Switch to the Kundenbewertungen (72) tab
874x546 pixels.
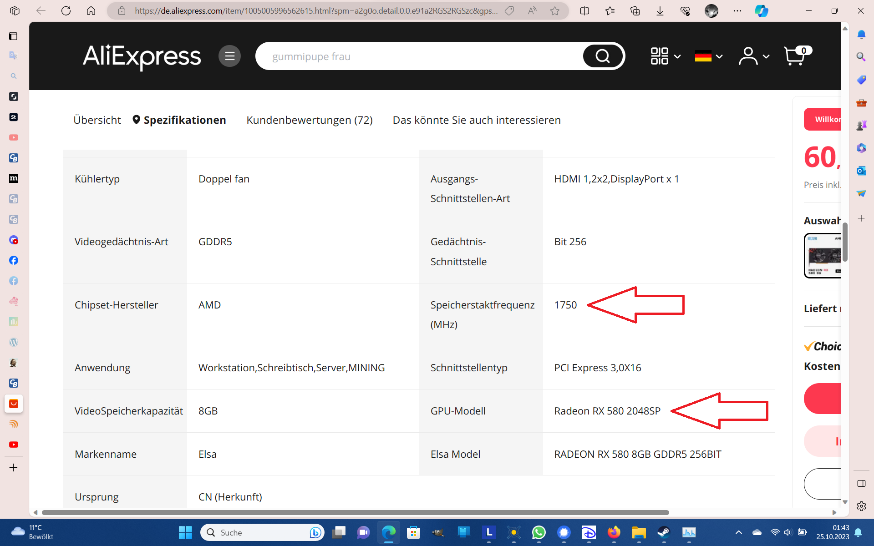pyautogui.click(x=310, y=120)
